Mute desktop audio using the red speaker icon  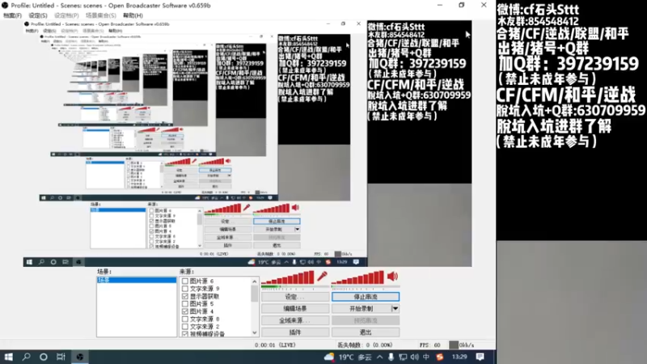tap(392, 276)
